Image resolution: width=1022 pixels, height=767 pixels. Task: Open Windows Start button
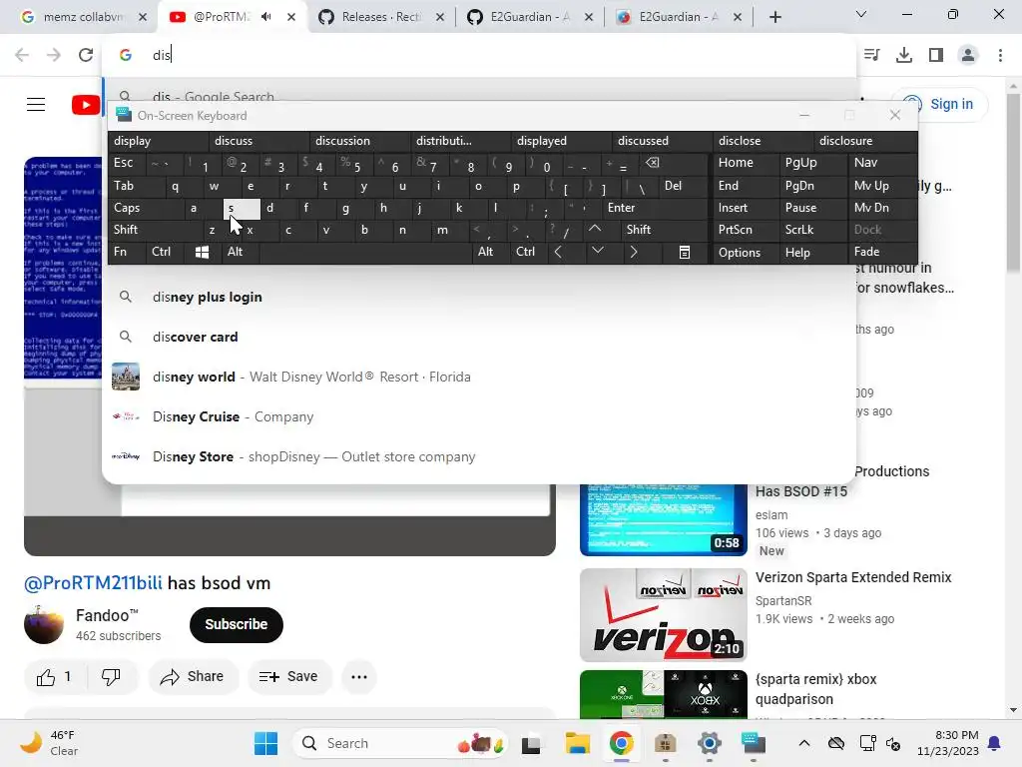click(265, 743)
